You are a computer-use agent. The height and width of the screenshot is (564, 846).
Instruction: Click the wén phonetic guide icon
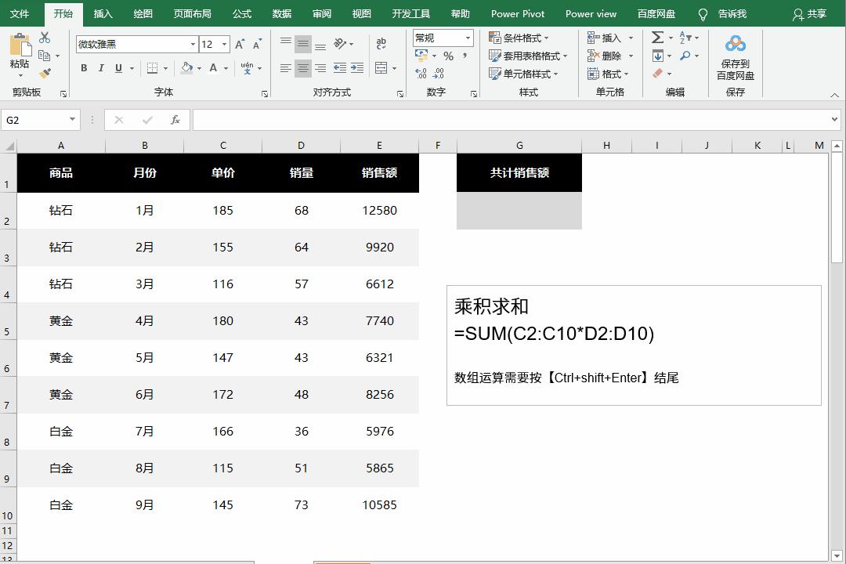point(247,68)
